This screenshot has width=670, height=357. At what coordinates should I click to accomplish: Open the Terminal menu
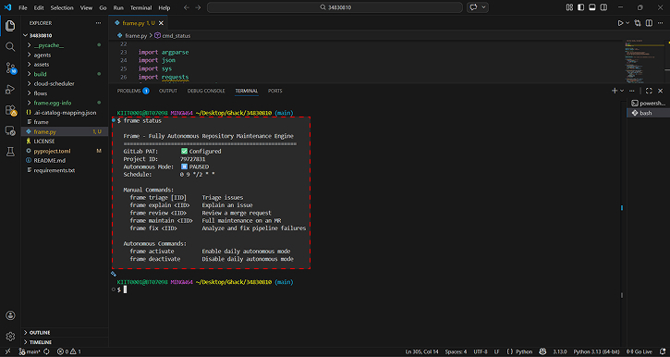click(140, 7)
